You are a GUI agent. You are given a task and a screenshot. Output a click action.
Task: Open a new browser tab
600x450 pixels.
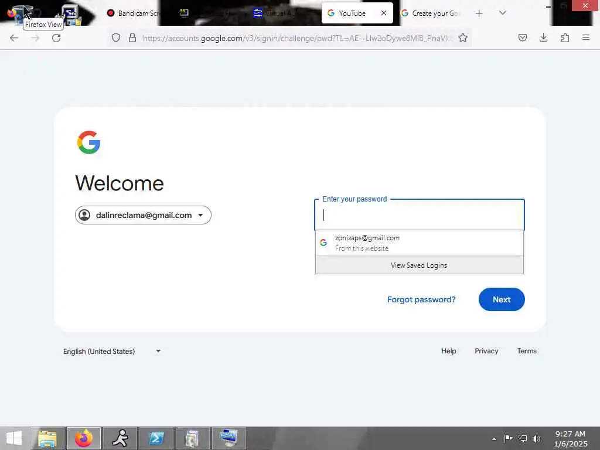pos(479,13)
